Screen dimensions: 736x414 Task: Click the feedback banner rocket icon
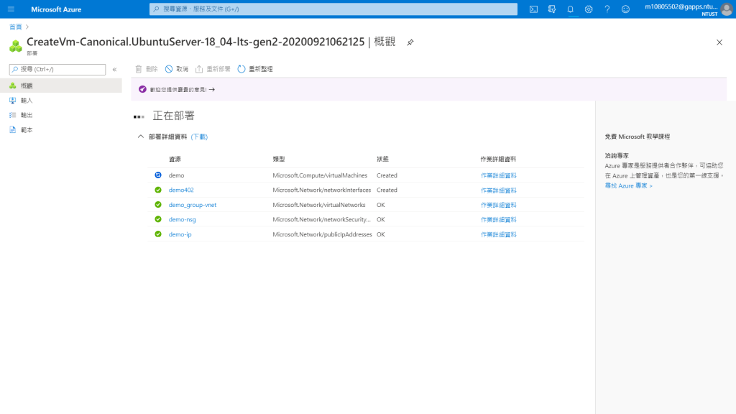click(142, 89)
